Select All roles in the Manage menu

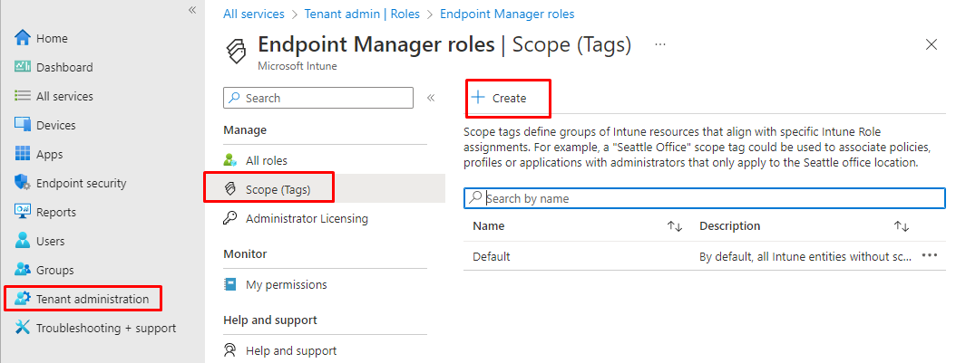(x=266, y=160)
